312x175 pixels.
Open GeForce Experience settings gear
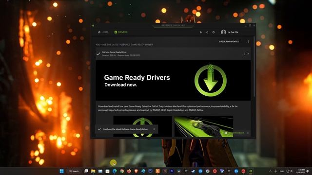pos(214,32)
